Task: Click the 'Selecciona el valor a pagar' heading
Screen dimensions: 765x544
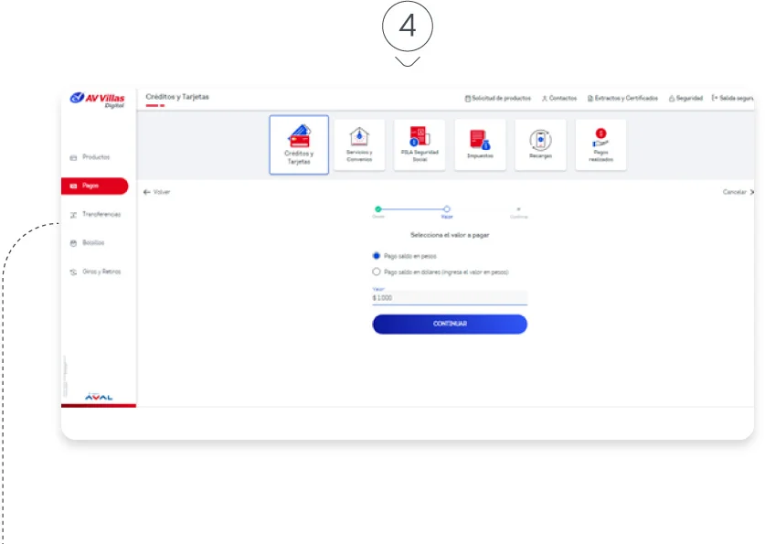Action: (450, 235)
